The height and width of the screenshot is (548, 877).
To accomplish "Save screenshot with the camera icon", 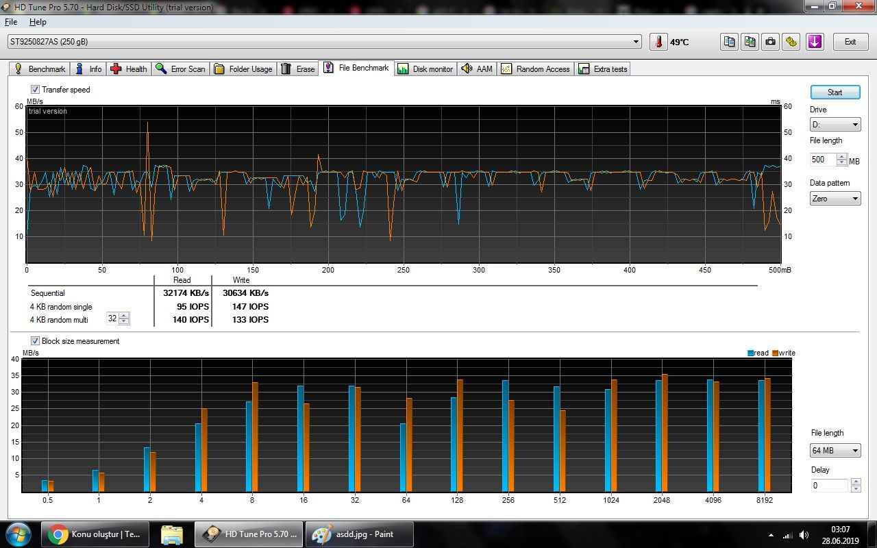I will [771, 42].
